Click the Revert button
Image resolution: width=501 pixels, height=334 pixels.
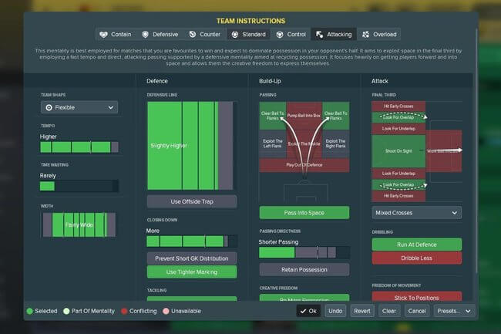(x=362, y=311)
